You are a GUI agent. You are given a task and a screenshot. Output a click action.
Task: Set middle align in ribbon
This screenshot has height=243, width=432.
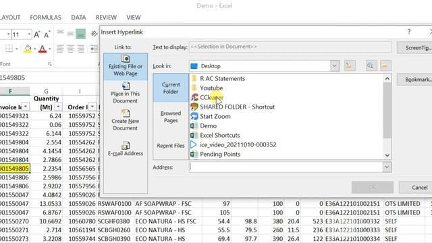point(70,34)
